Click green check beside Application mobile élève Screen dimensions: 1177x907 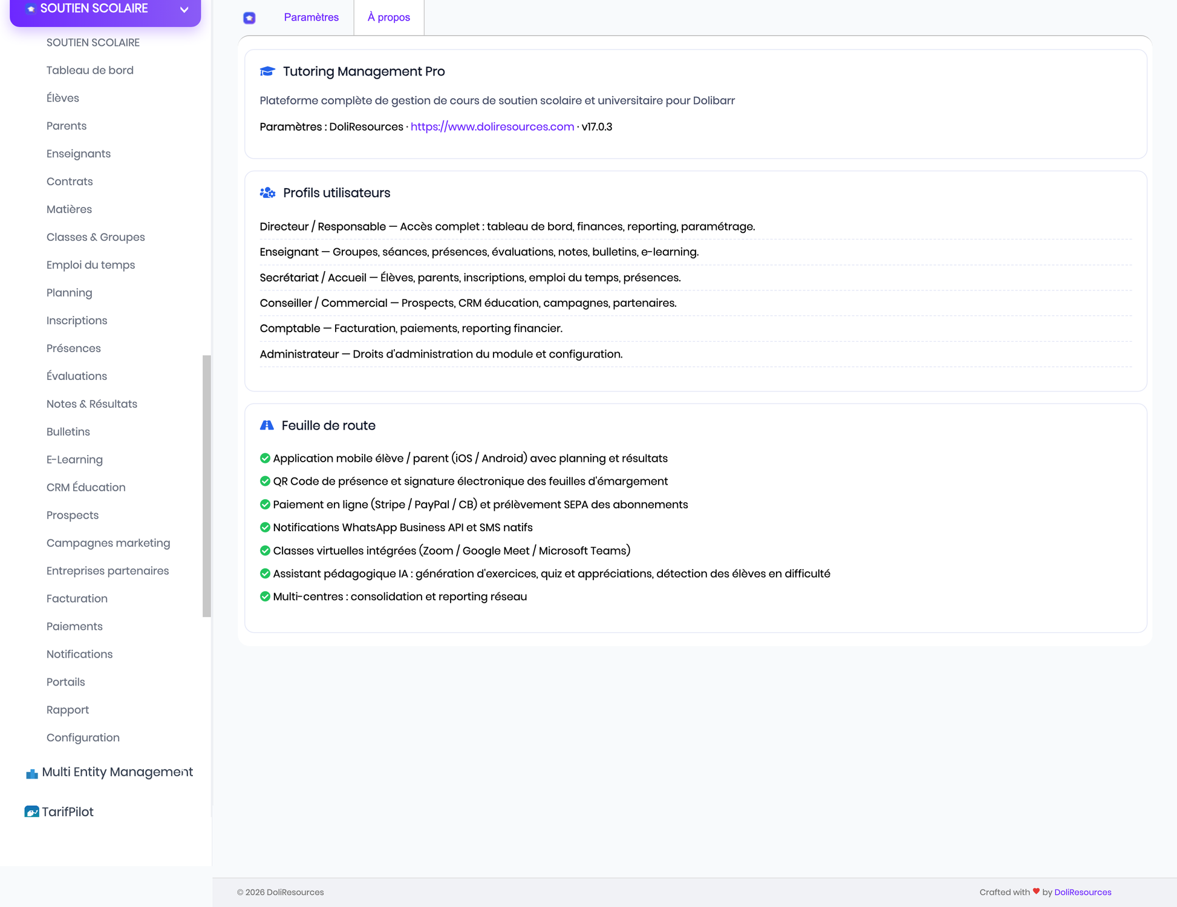point(265,458)
